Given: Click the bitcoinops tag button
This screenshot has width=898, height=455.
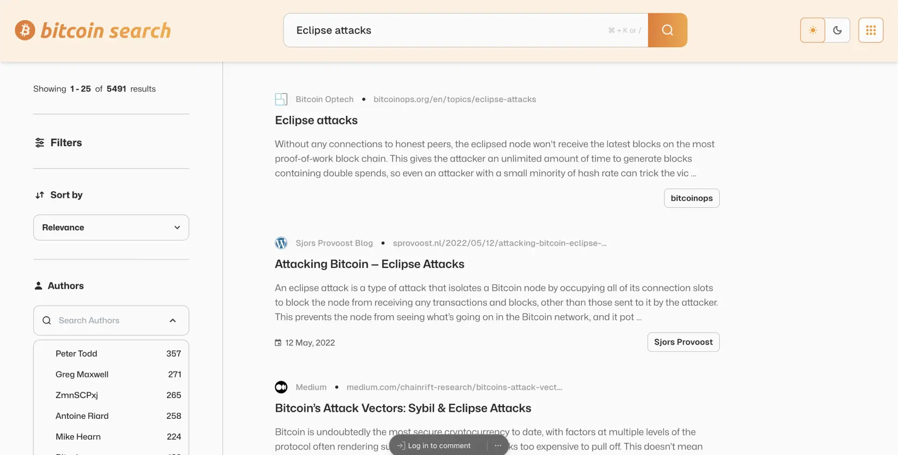Looking at the screenshot, I should click(691, 198).
